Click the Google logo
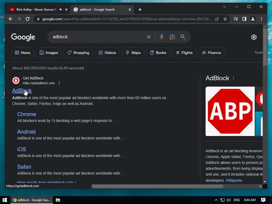Screen dimensions: 272x204 (x=23, y=37)
